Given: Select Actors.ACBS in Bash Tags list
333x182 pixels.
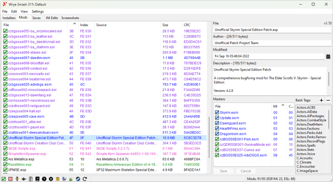Looking at the screenshot, I should point(306,108).
